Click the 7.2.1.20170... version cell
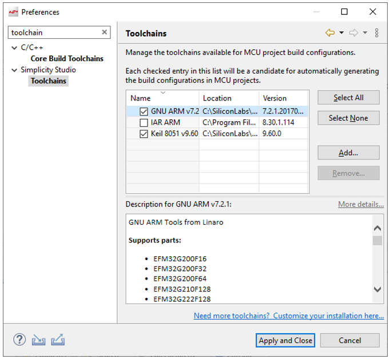 [283, 111]
